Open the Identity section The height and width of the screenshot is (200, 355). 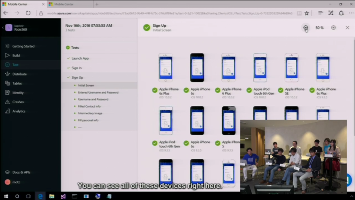tap(14, 93)
